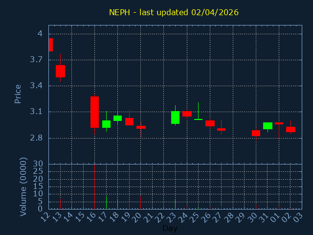Click the 30 volume axis tick label
The height and width of the screenshot is (235, 313).
pos(38,164)
